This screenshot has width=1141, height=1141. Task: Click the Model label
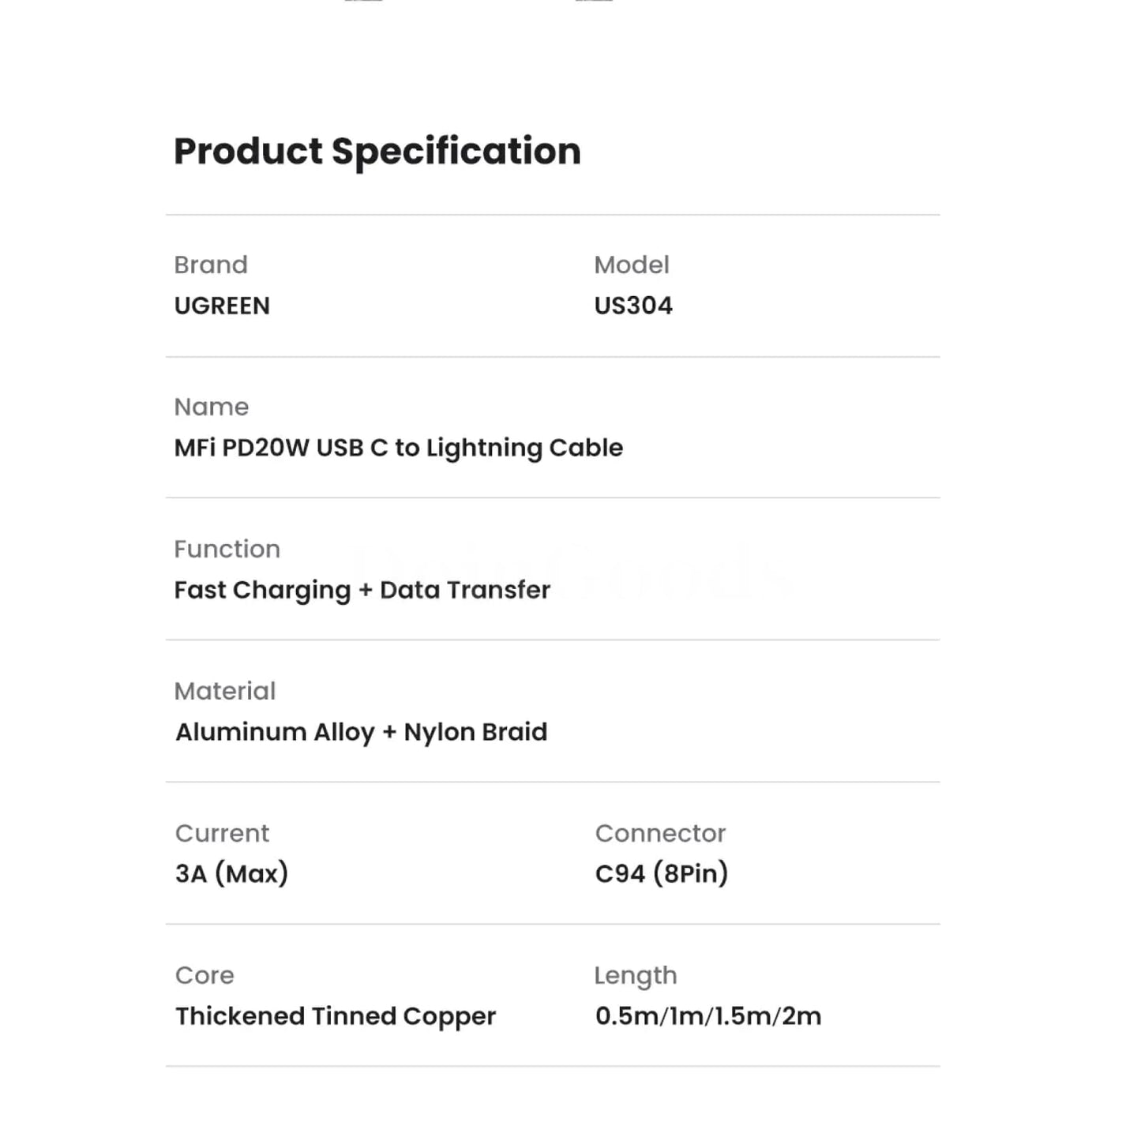pyautogui.click(x=631, y=265)
